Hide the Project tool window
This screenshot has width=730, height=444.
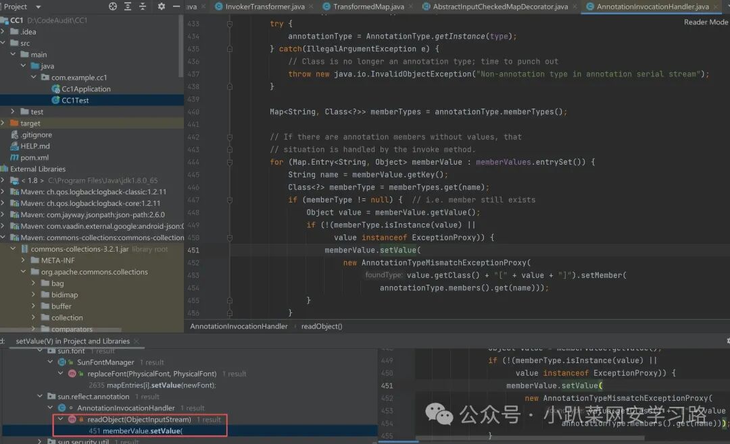(176, 7)
